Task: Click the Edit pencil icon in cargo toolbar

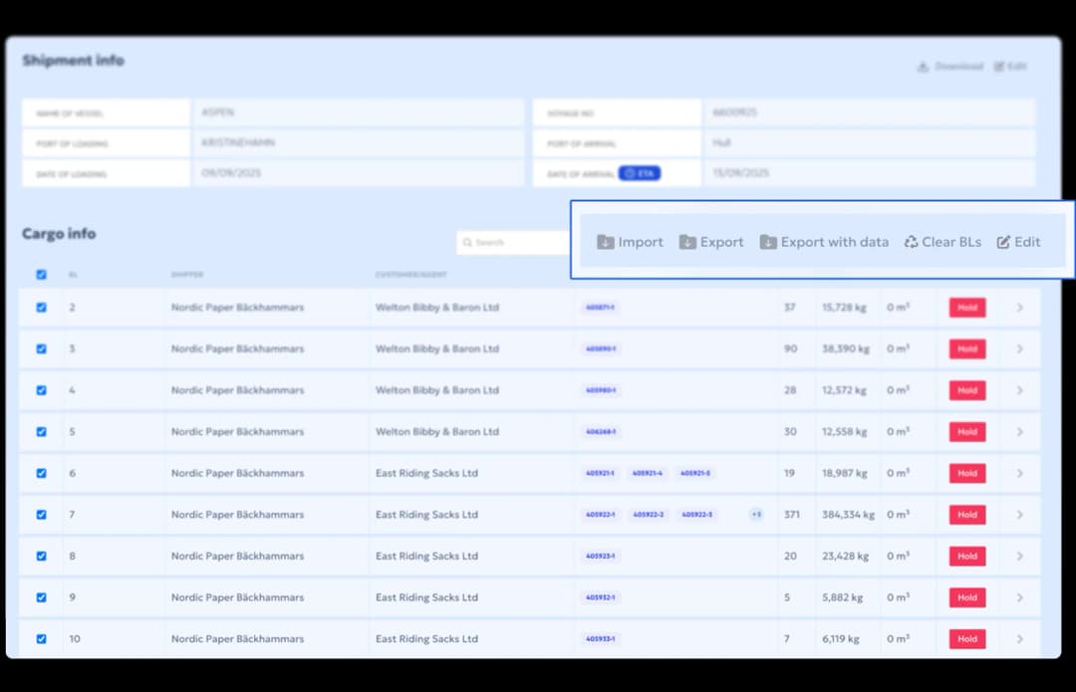Action: [1003, 242]
